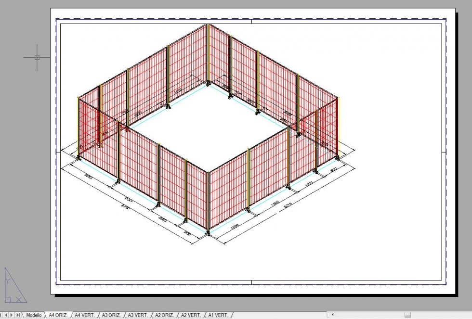Click the previous layout tab arrow
Viewport: 472px width, 319px height.
tap(7, 315)
